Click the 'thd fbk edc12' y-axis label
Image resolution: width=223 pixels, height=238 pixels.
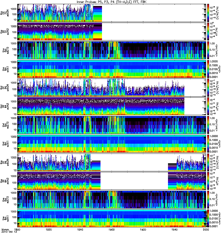6,125
